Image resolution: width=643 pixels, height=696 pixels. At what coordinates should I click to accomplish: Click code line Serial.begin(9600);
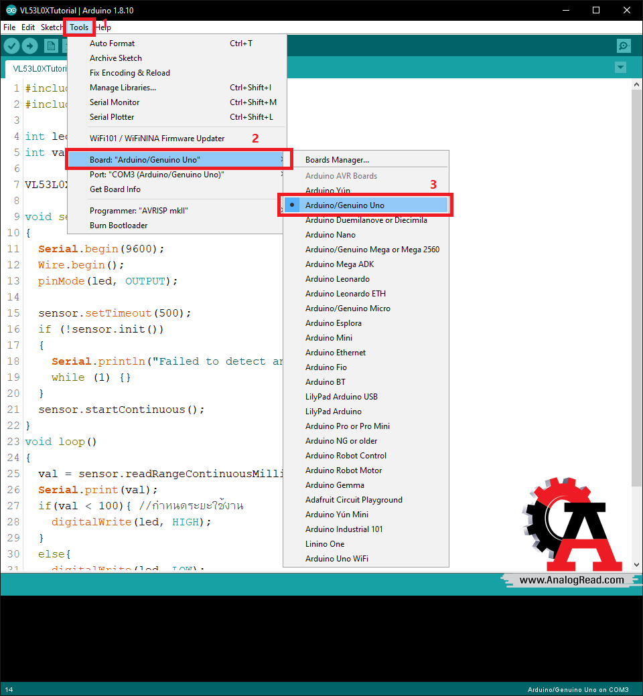pos(101,248)
